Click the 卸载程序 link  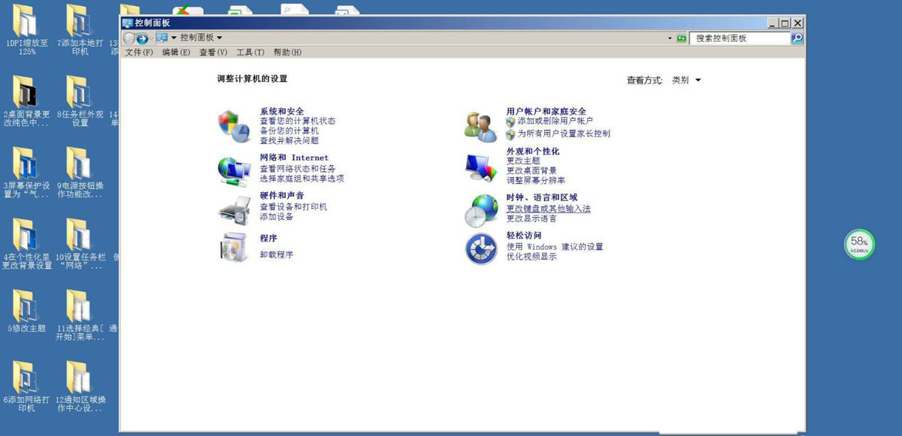click(277, 255)
